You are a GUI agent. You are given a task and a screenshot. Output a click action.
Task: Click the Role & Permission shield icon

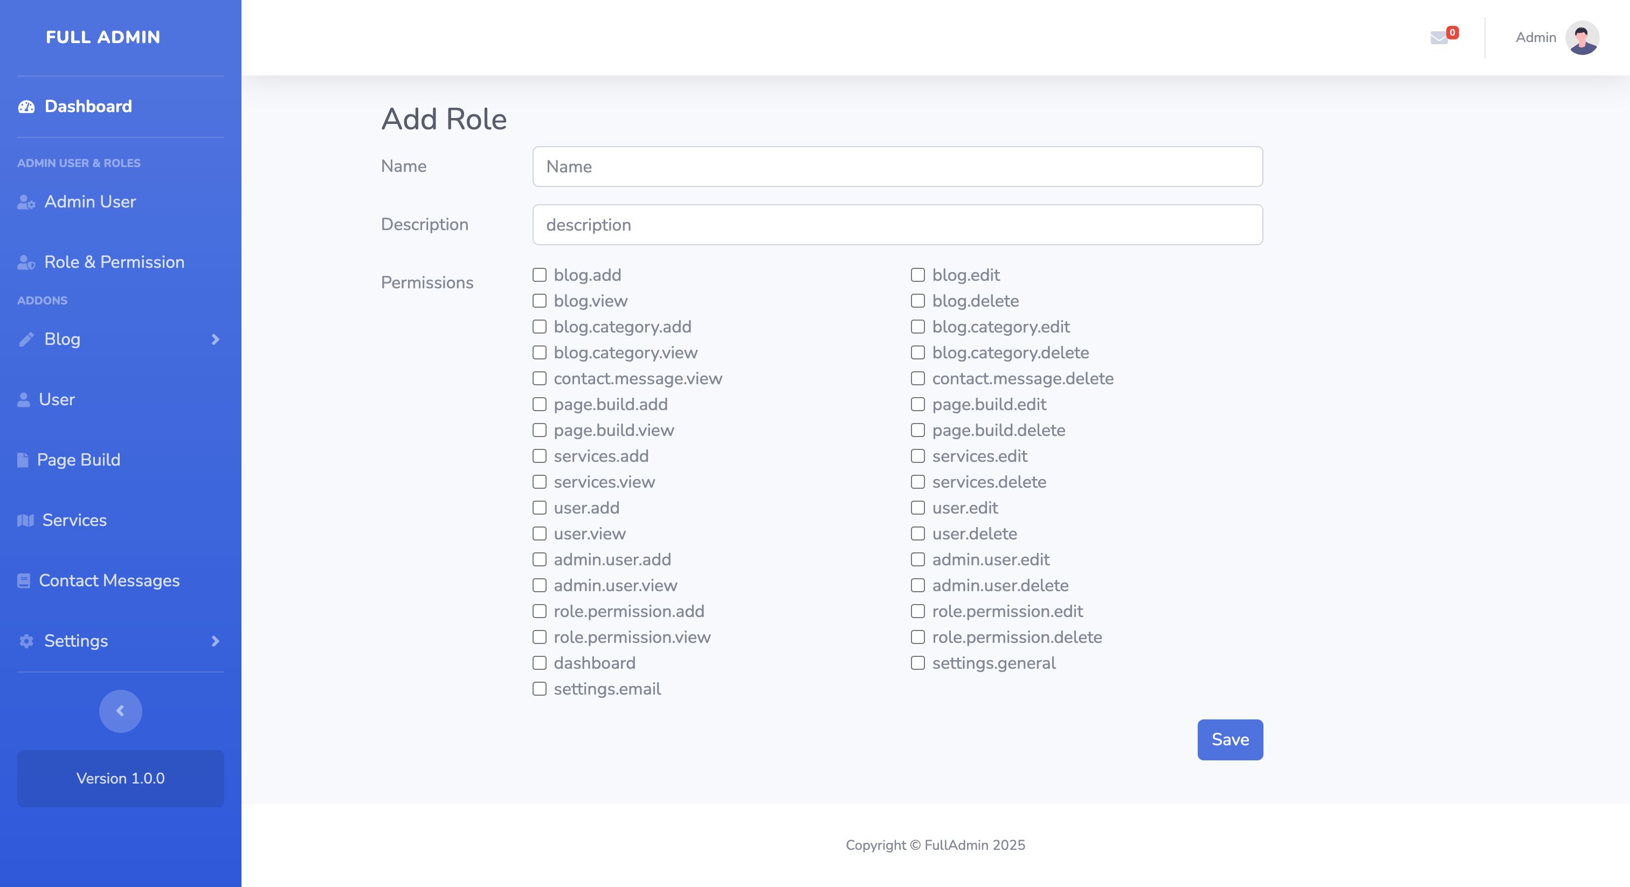point(26,262)
